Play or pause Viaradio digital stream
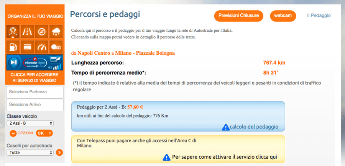This screenshot has width=345, height=166. coord(14,63)
